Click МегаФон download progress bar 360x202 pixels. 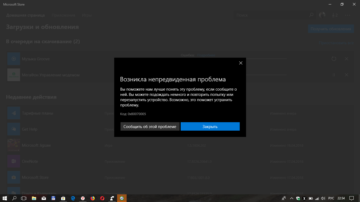(x=266, y=75)
